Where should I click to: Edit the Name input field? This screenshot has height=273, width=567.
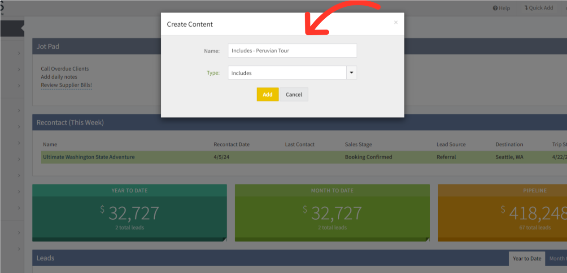(x=292, y=51)
